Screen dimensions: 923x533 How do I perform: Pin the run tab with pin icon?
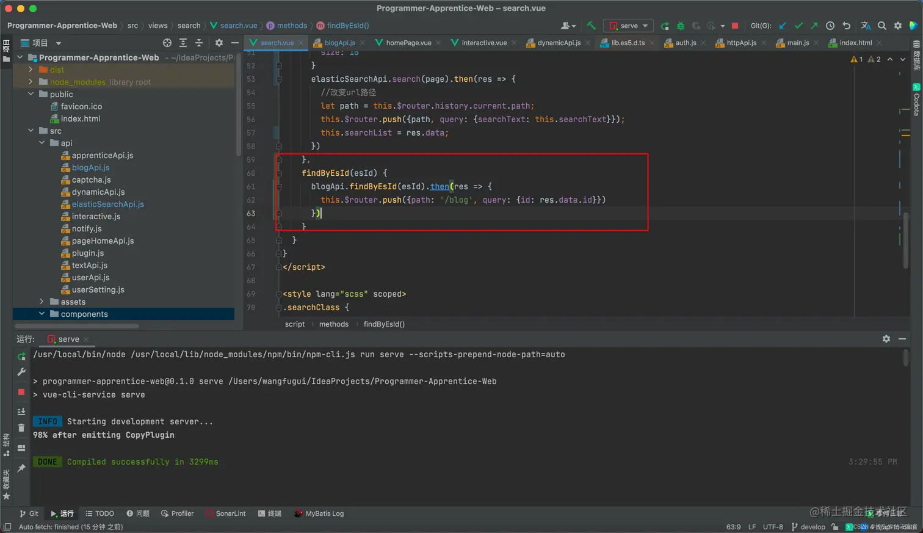(x=21, y=468)
